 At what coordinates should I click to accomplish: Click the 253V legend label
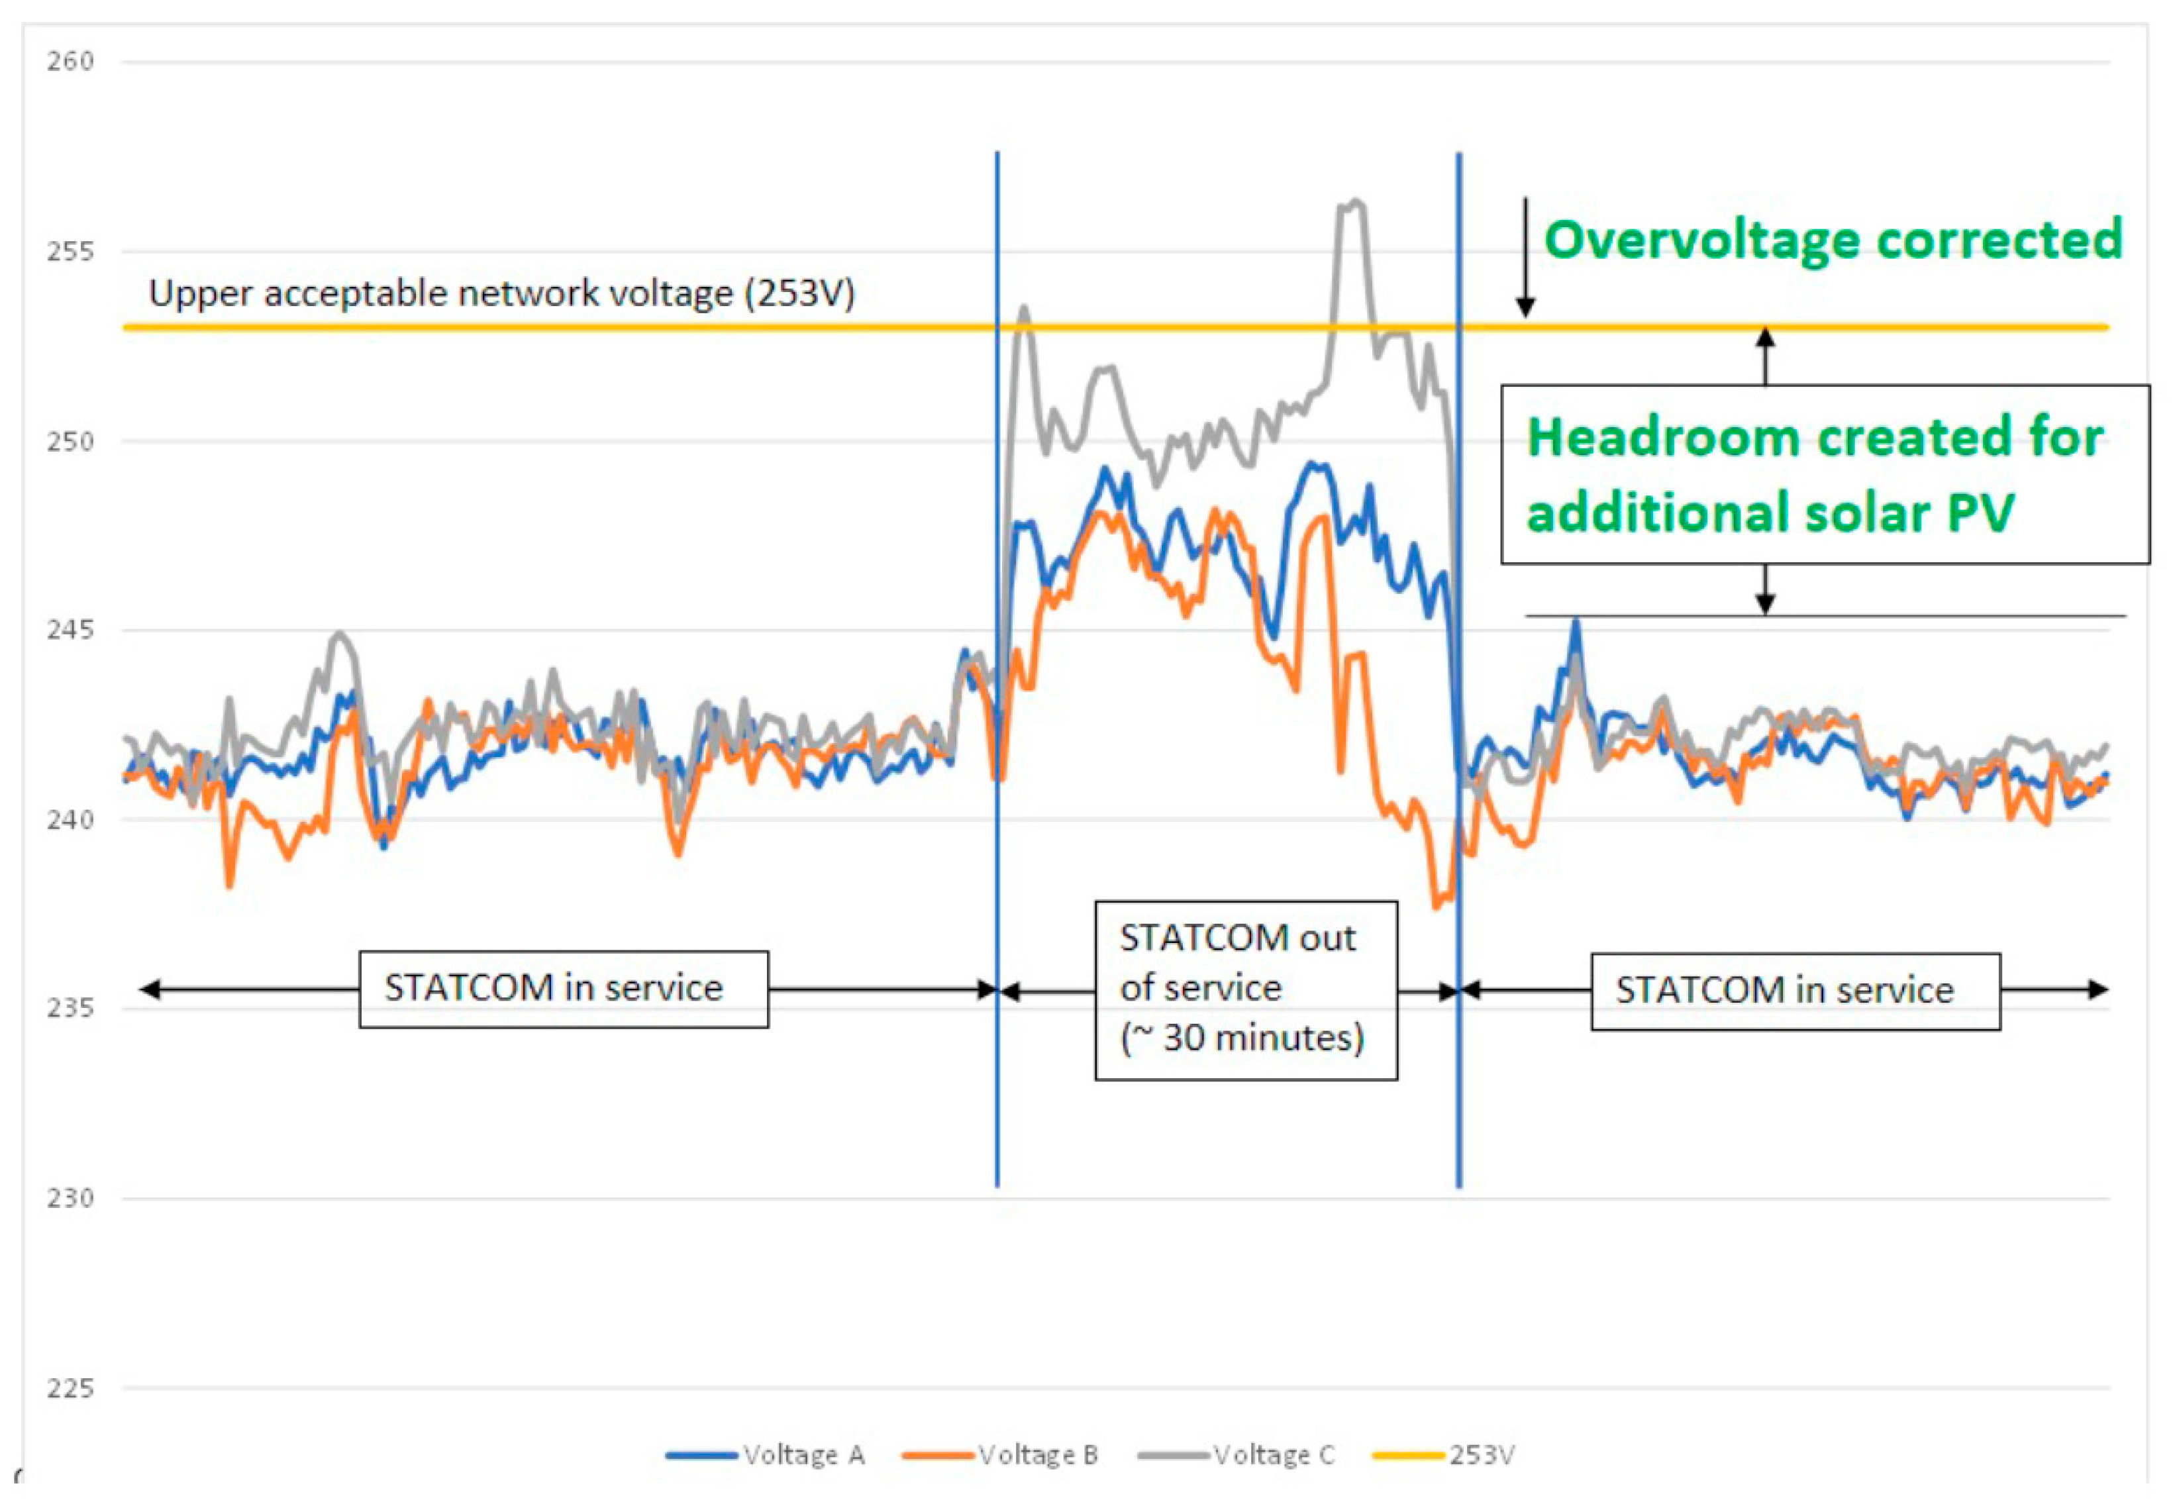[1482, 1455]
